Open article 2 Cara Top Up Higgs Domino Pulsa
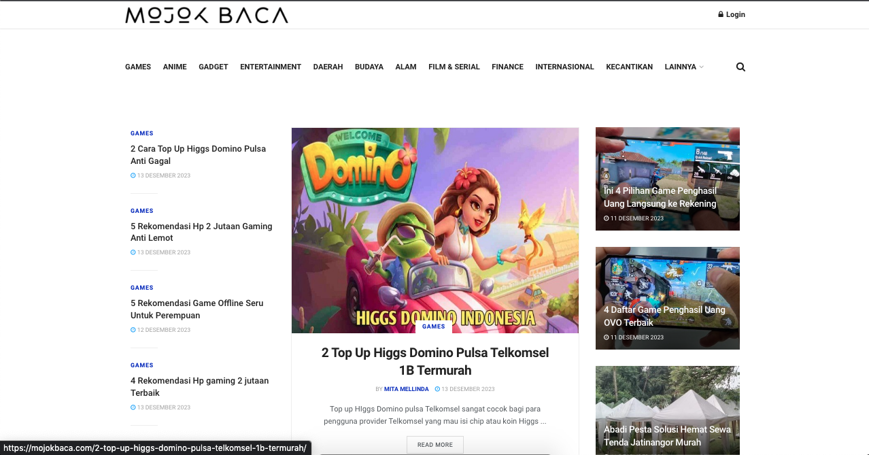Screen dimensions: 869x455 click(x=199, y=155)
